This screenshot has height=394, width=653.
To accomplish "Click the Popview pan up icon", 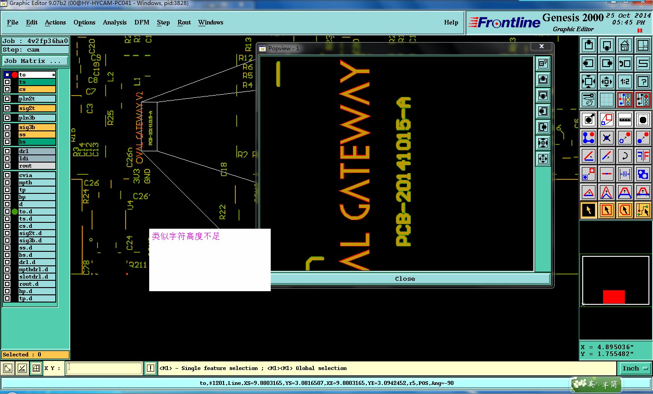I will click(x=543, y=80).
